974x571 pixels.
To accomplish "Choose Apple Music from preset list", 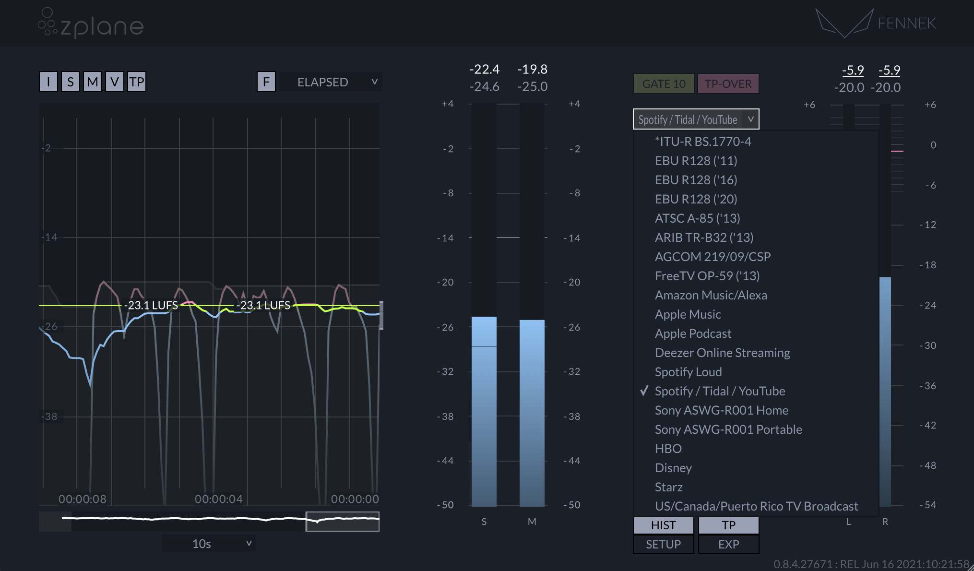I will [688, 314].
